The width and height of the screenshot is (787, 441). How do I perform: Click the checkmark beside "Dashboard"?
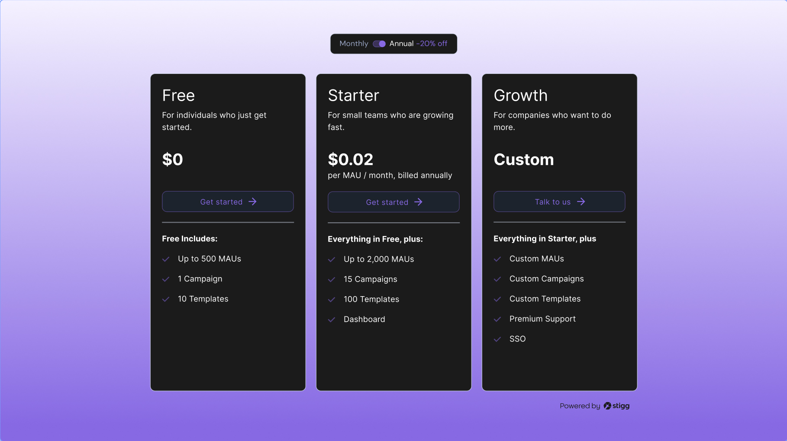tap(332, 319)
